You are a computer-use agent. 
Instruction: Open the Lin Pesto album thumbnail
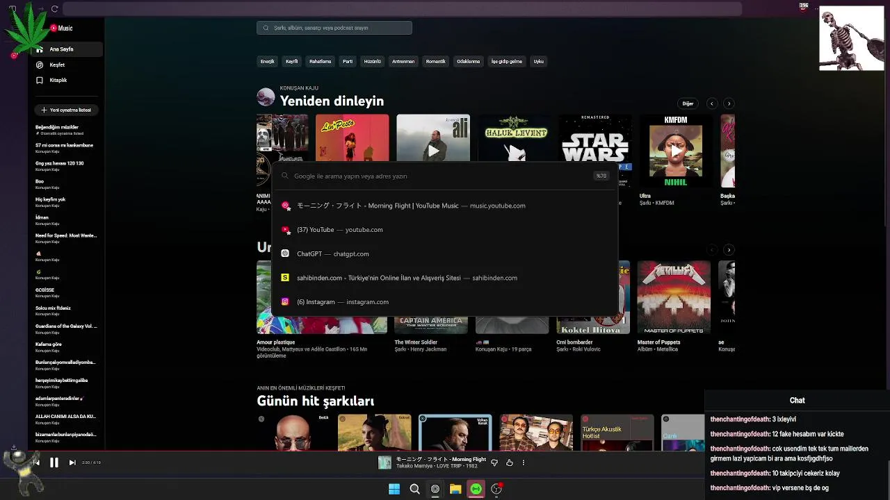pyautogui.click(x=352, y=138)
